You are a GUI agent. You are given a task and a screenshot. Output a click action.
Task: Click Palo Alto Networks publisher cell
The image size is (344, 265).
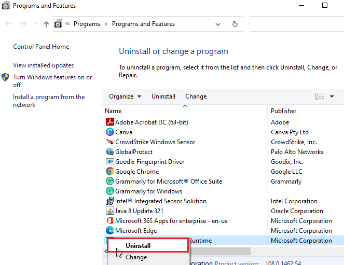(297, 151)
